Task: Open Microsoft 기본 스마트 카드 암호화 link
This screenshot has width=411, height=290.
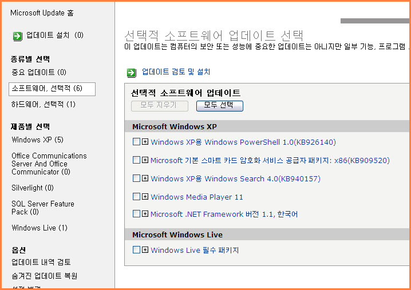Action: 270,160
